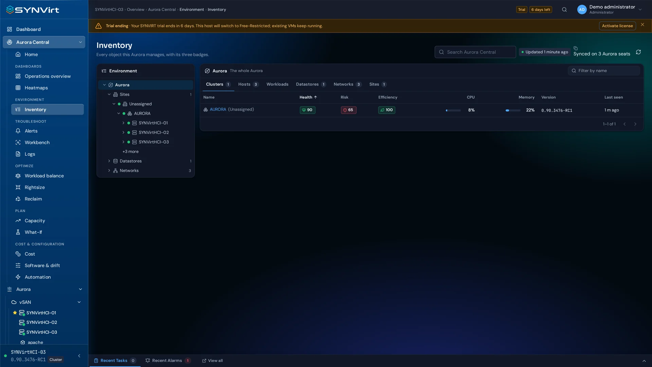Screen dimensions: 652x367
Task: Open the Demo administrator user menu
Action: click(610, 10)
